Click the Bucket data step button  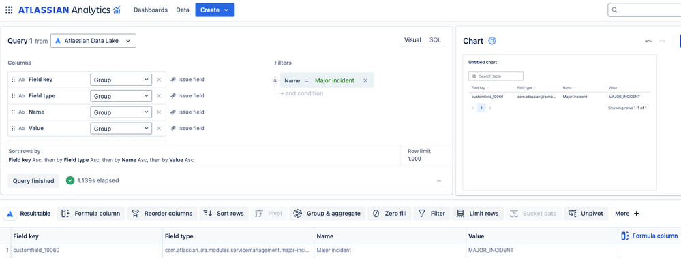(533, 213)
